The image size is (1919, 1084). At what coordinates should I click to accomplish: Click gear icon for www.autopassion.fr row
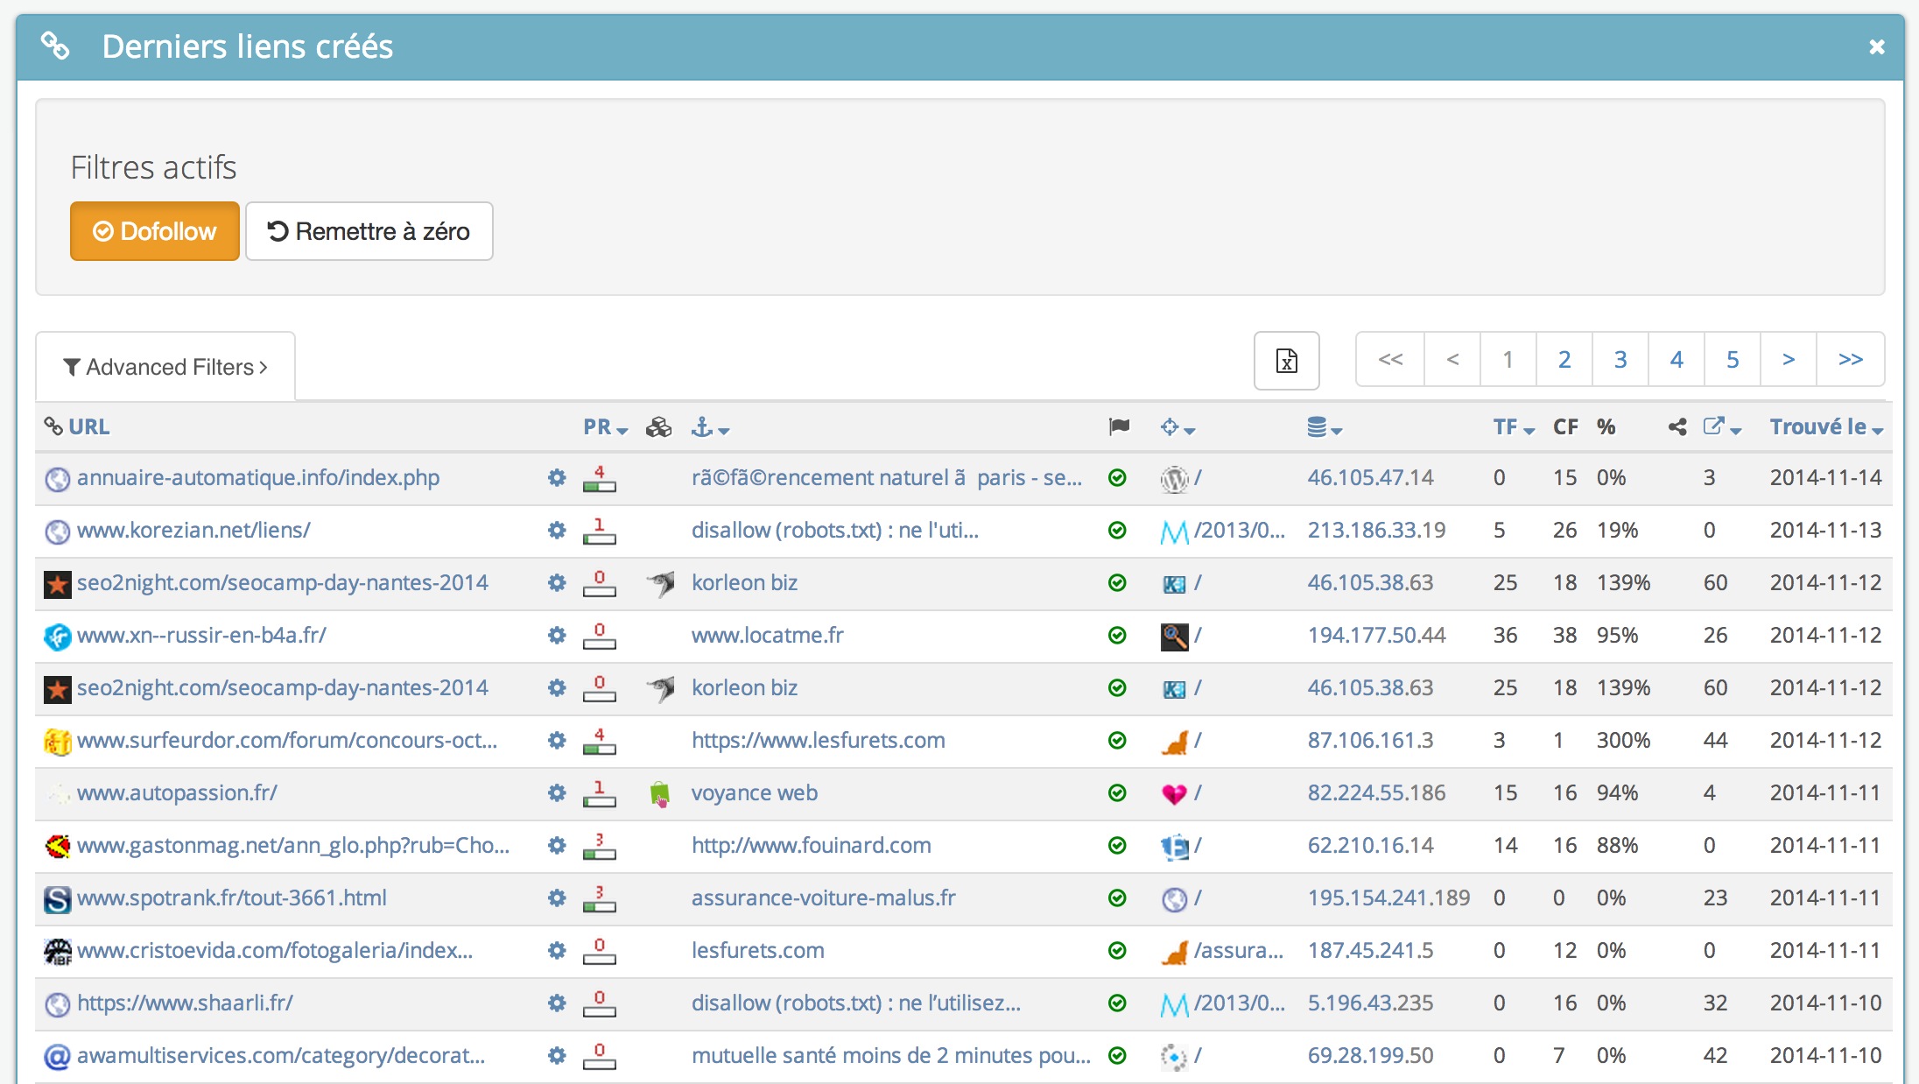pyautogui.click(x=557, y=792)
